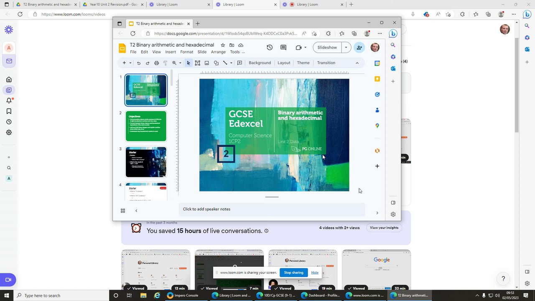Expand the side panel with right chevron

[377, 213]
